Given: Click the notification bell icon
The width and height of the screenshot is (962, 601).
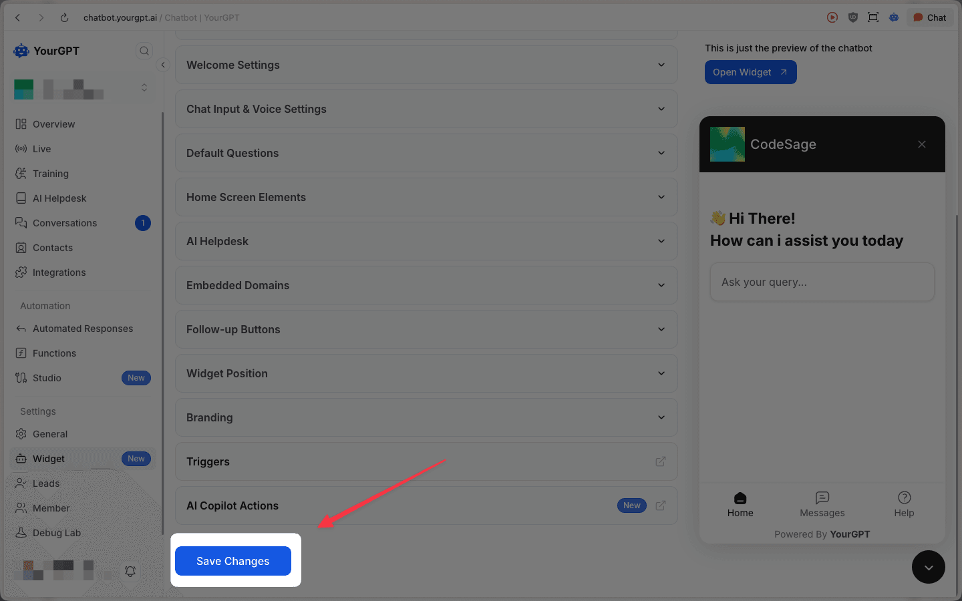Looking at the screenshot, I should click(x=130, y=571).
